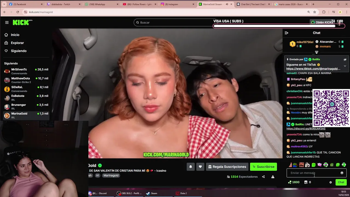Image resolution: width=350 pixels, height=197 pixels.
Task: Switch to the I Follow Rivers YouTube tab
Action: [x=139, y=4]
